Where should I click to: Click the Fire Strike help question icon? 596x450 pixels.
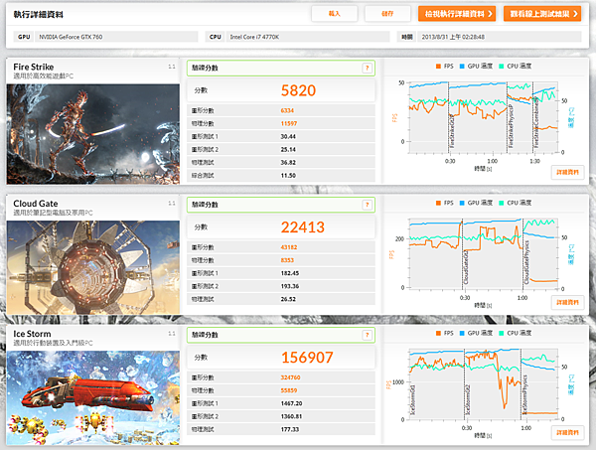368,68
